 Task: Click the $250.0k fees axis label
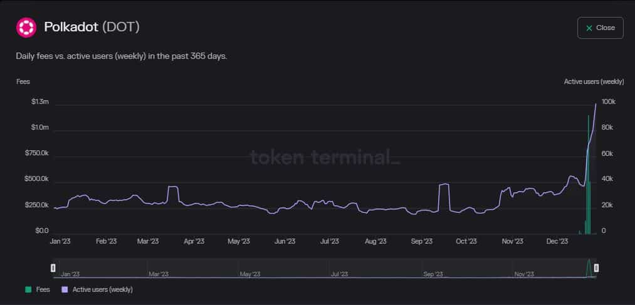pyautogui.click(x=36, y=205)
